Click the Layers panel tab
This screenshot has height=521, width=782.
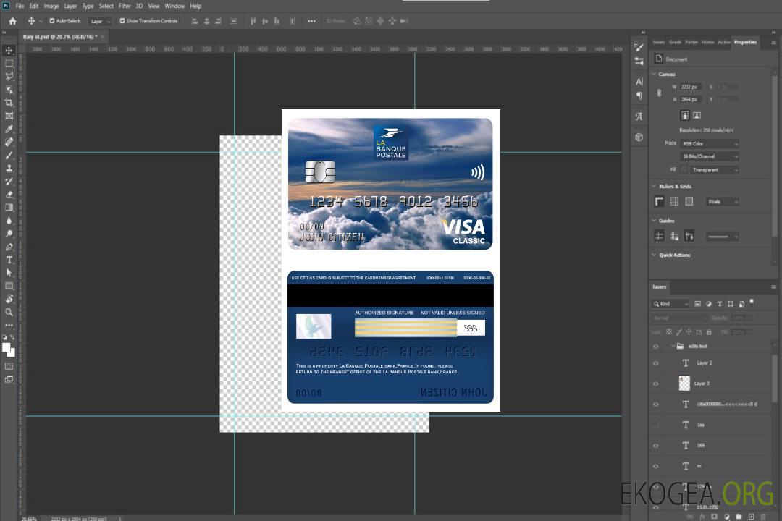tap(660, 287)
